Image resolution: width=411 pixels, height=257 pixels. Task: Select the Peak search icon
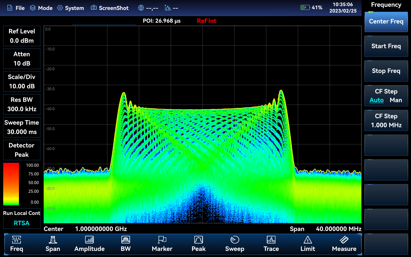coord(198,240)
